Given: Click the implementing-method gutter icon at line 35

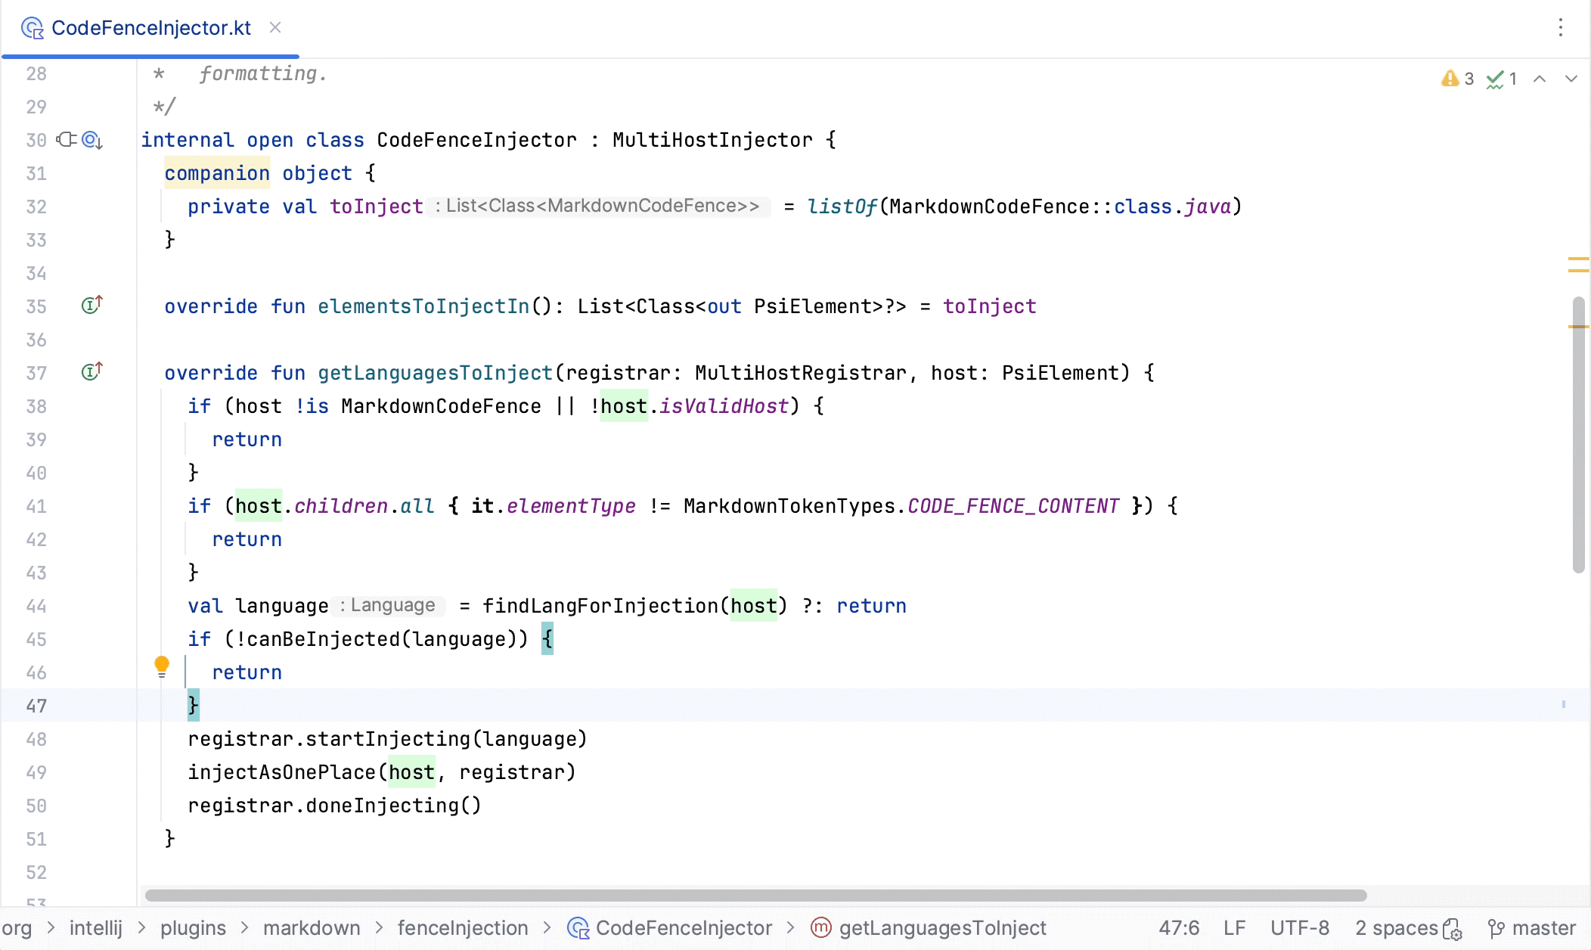Looking at the screenshot, I should tap(91, 306).
